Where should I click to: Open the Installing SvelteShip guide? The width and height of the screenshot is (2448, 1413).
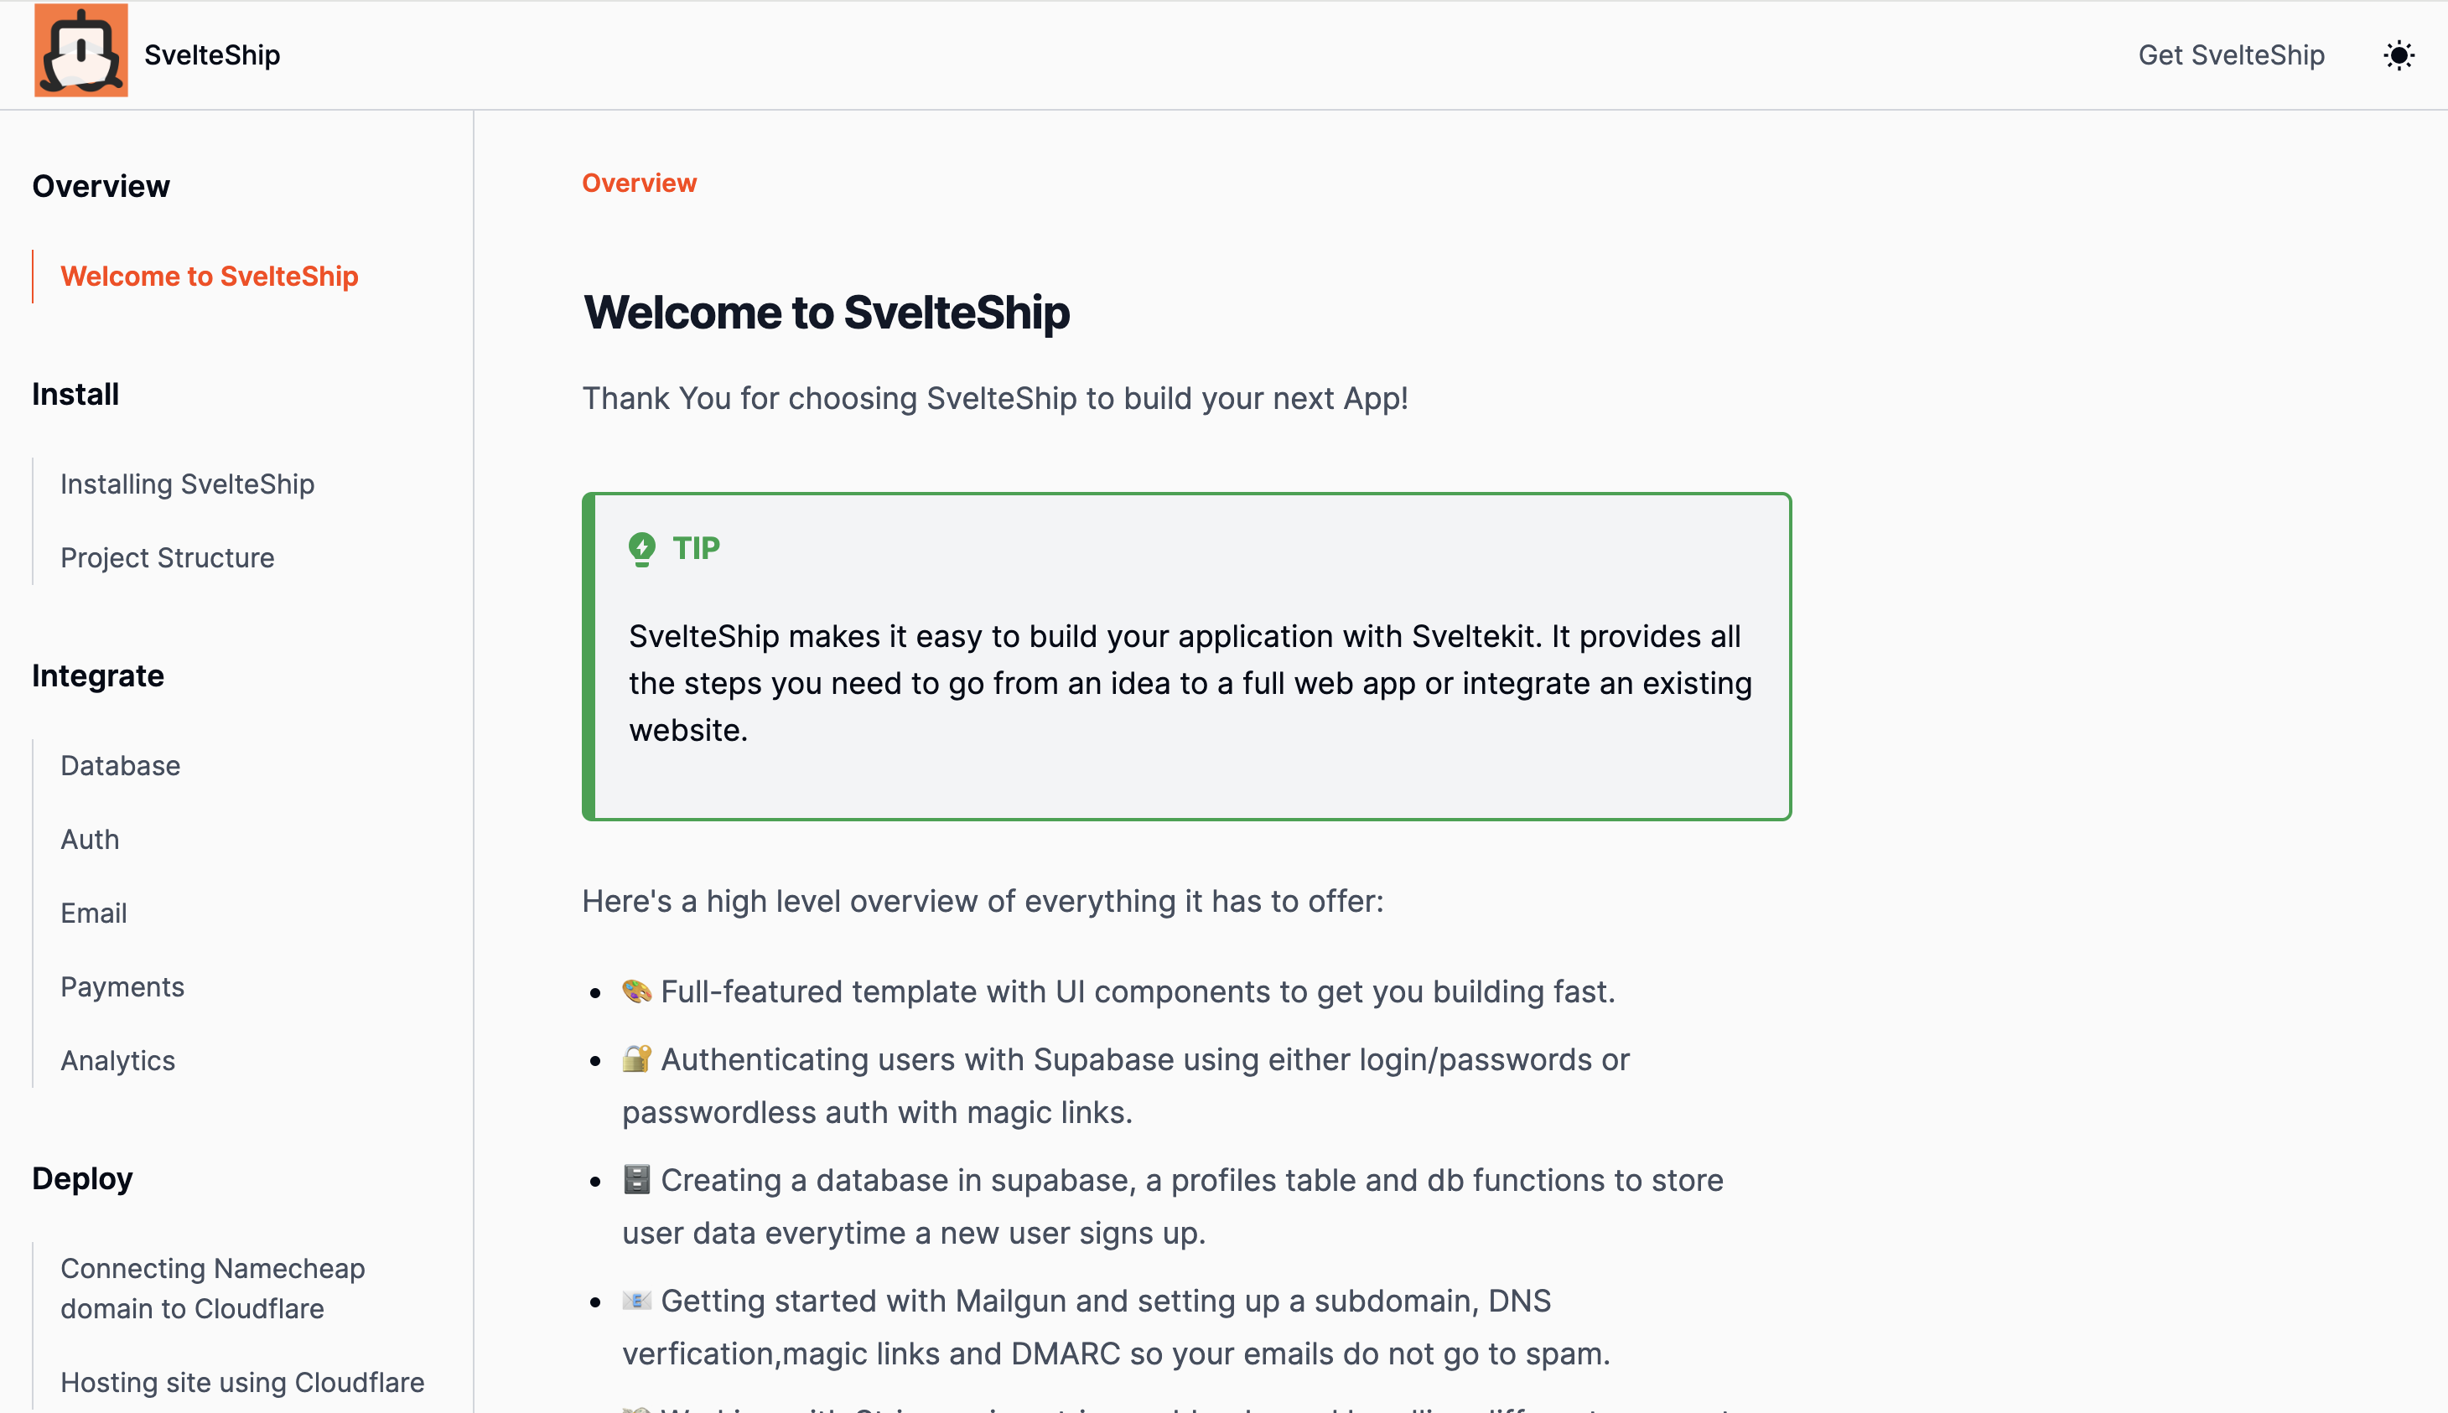pos(187,484)
